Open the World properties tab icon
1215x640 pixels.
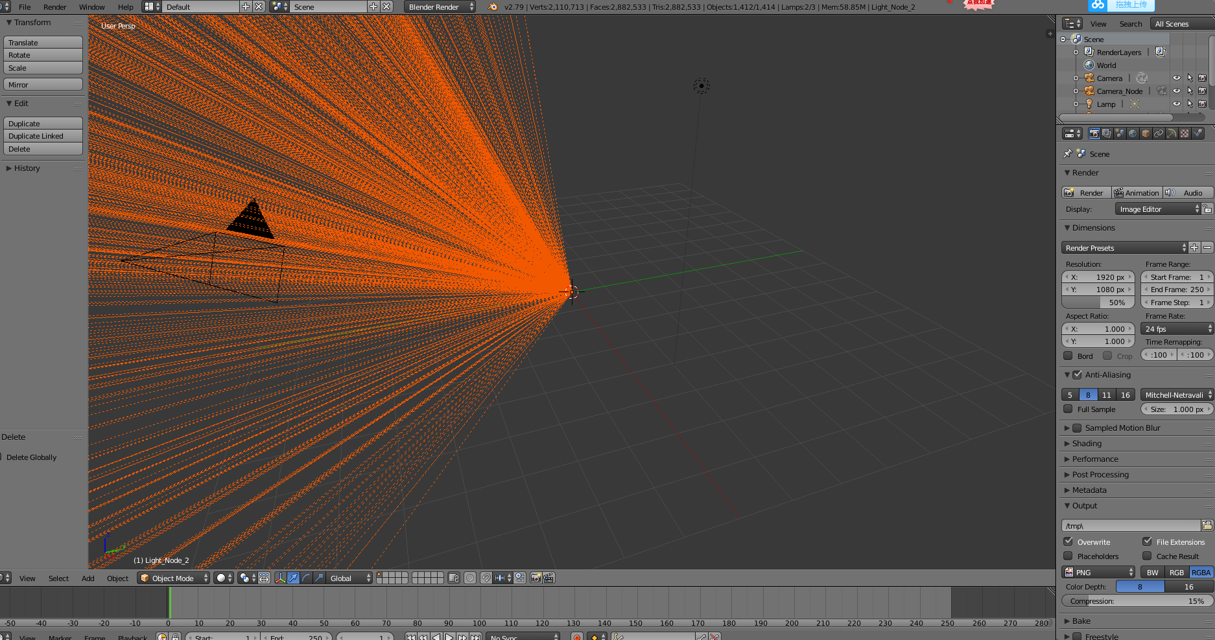point(1133,133)
